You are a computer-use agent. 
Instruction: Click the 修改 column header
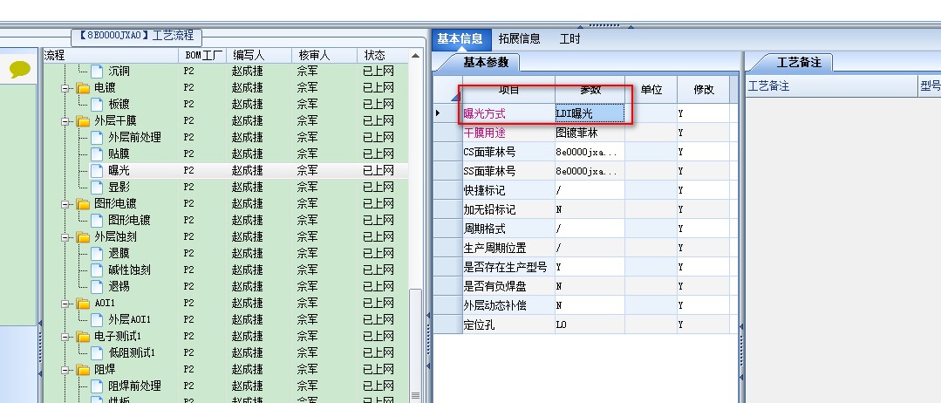703,90
